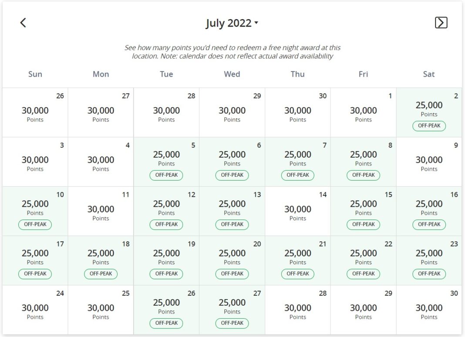
Task: Pick July 18 on the calendar
Action: [x=101, y=260]
